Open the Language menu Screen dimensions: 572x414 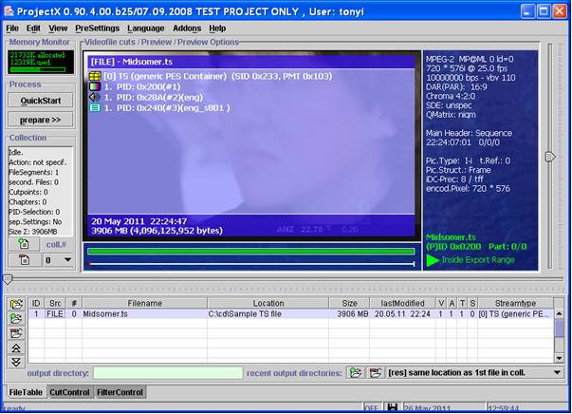point(146,28)
